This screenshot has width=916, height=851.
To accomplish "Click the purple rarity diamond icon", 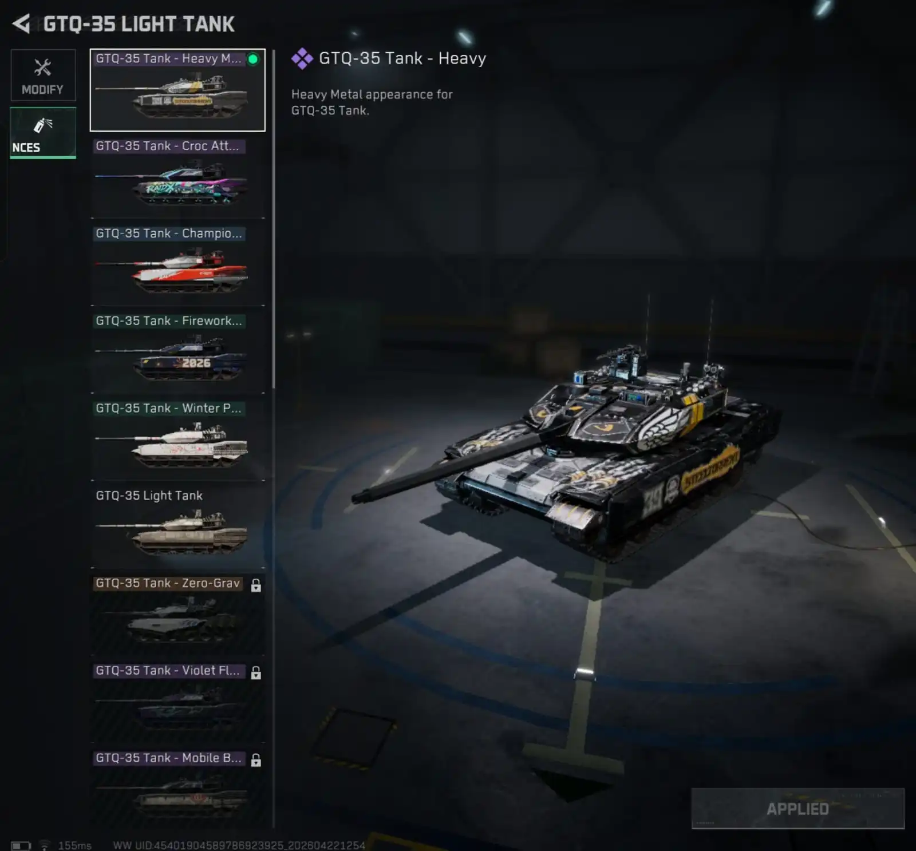I will coord(302,58).
